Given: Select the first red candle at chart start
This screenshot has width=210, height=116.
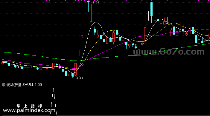Looking at the screenshot, I should (x=3, y=63).
